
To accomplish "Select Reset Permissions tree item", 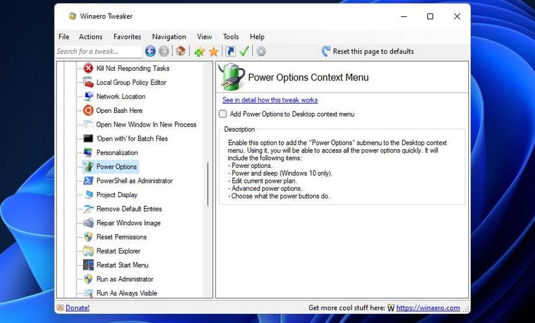I will coord(121,237).
